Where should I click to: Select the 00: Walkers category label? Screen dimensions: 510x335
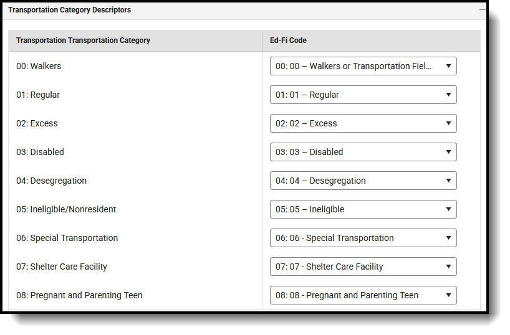(39, 66)
